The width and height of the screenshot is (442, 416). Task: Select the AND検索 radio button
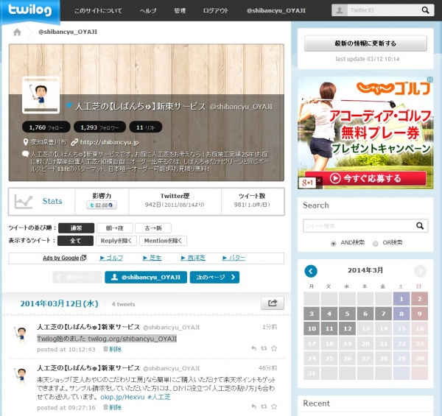[x=333, y=244]
